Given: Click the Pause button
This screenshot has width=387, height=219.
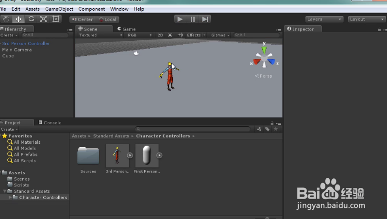Looking at the screenshot, I should point(192,19).
